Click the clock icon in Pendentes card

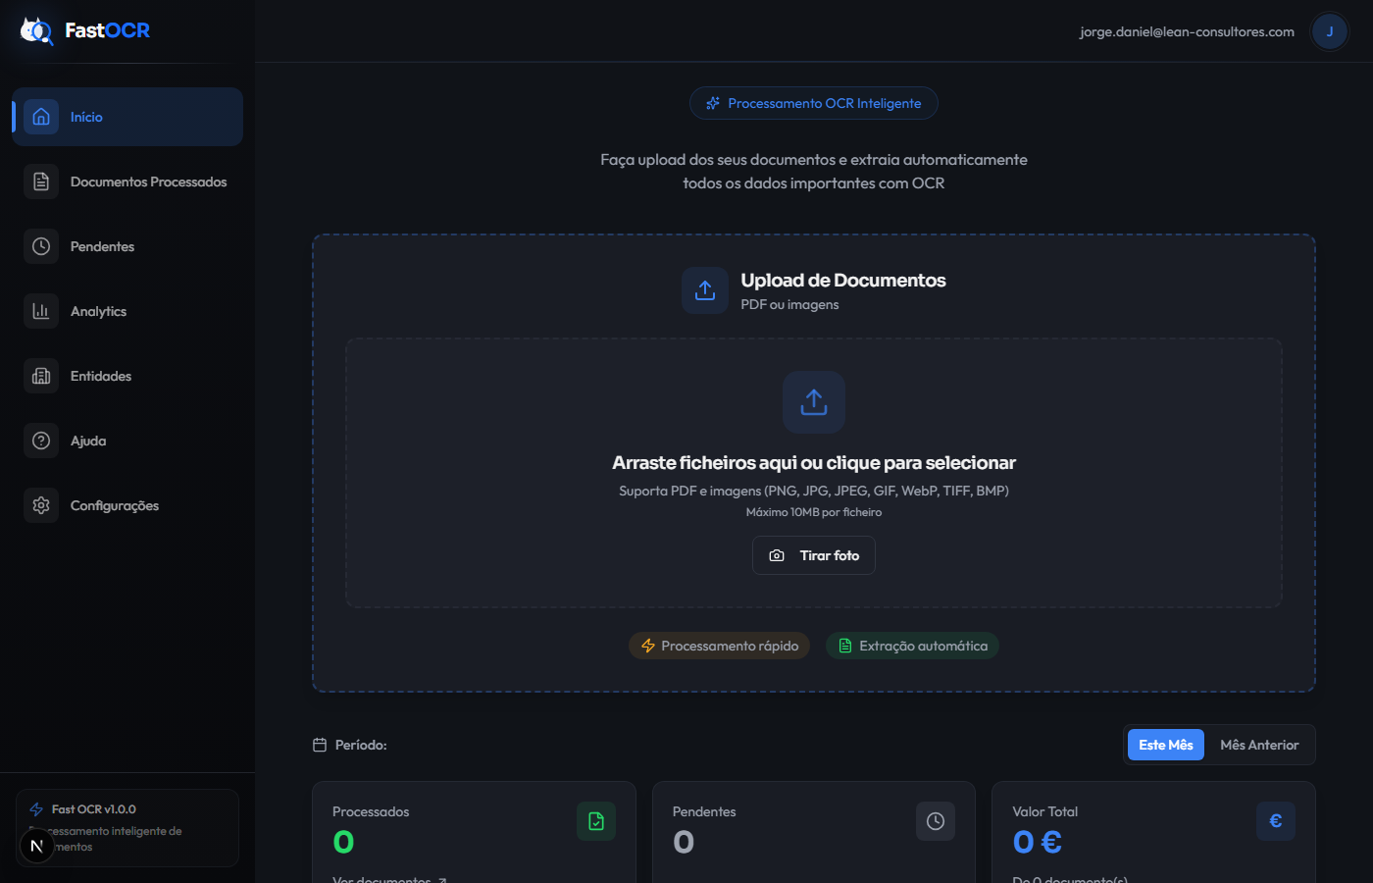click(x=935, y=821)
